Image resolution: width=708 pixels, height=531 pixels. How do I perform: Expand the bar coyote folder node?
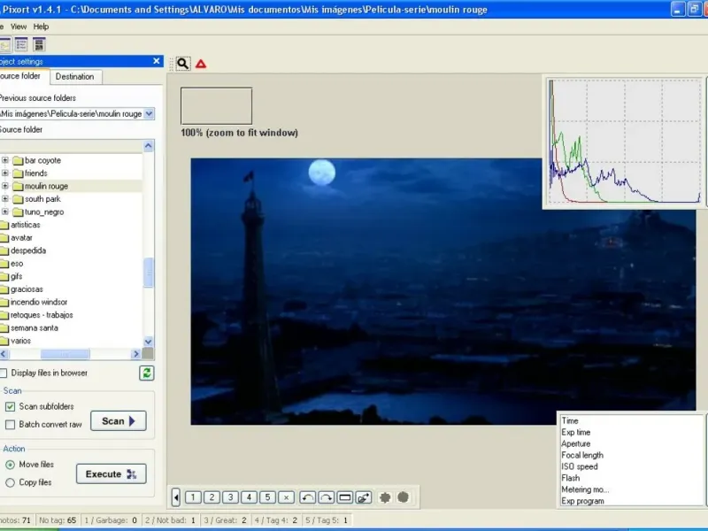click(5, 161)
